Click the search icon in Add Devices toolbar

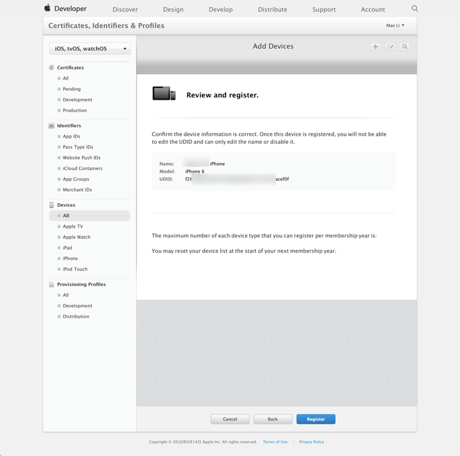pos(405,47)
